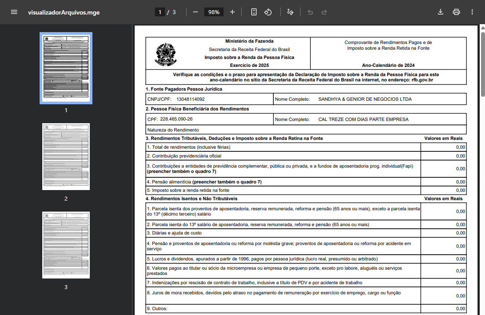This screenshot has height=315, width=485.
Task: Click the fit to page icon
Action: tap(254, 12)
